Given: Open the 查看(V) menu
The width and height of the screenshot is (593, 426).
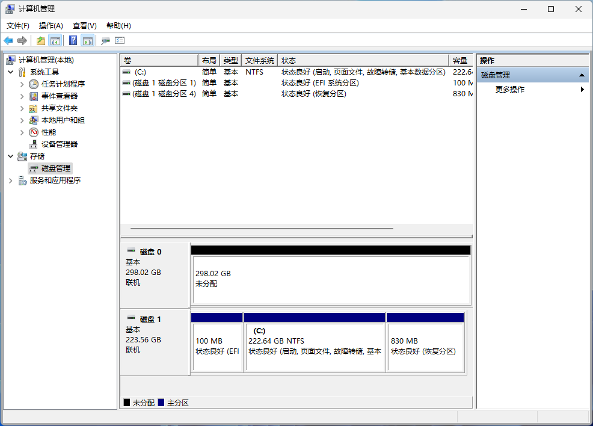Looking at the screenshot, I should click(84, 26).
